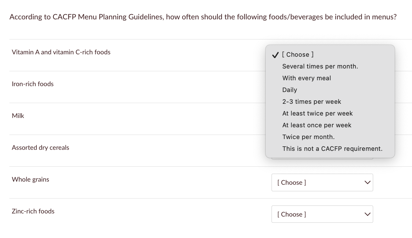Select the 'Twice per month.' option
This screenshot has height=238, width=412.
pos(308,137)
